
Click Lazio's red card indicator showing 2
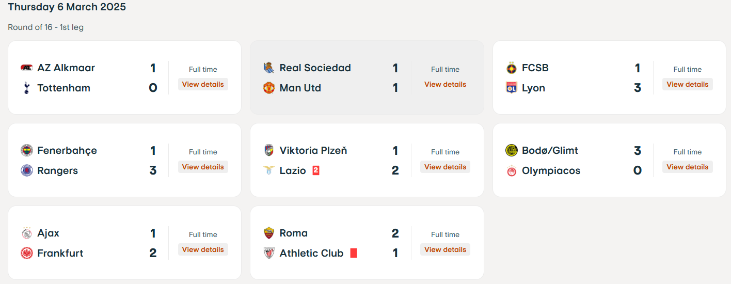point(316,170)
